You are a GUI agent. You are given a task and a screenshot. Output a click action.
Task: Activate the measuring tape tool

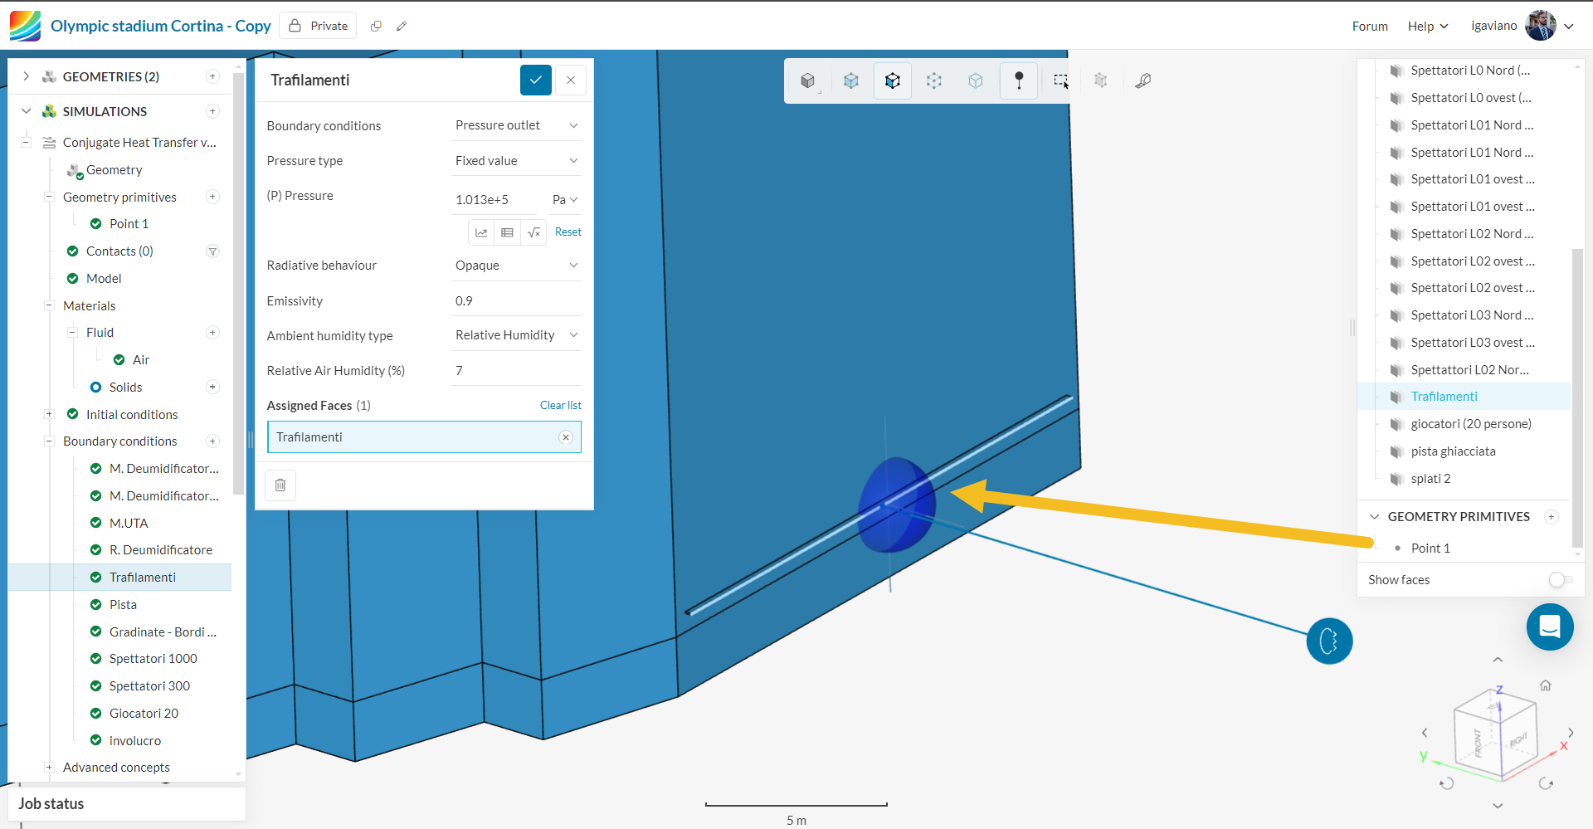pos(1143,80)
